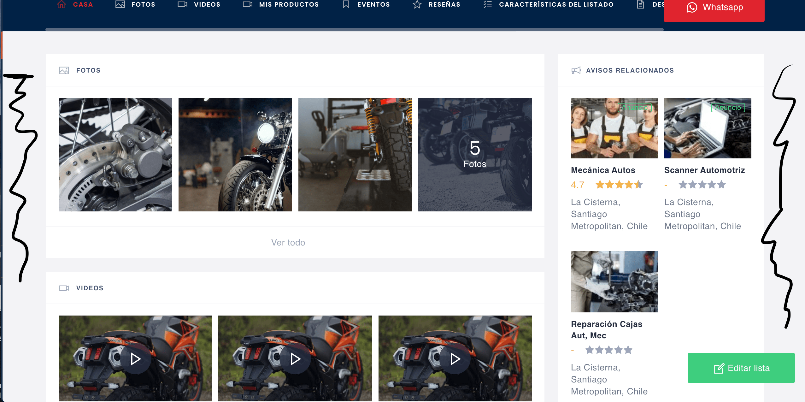Click the Mis Productos icon in the navigation bar
This screenshot has width=805, height=402.
coord(248,4)
